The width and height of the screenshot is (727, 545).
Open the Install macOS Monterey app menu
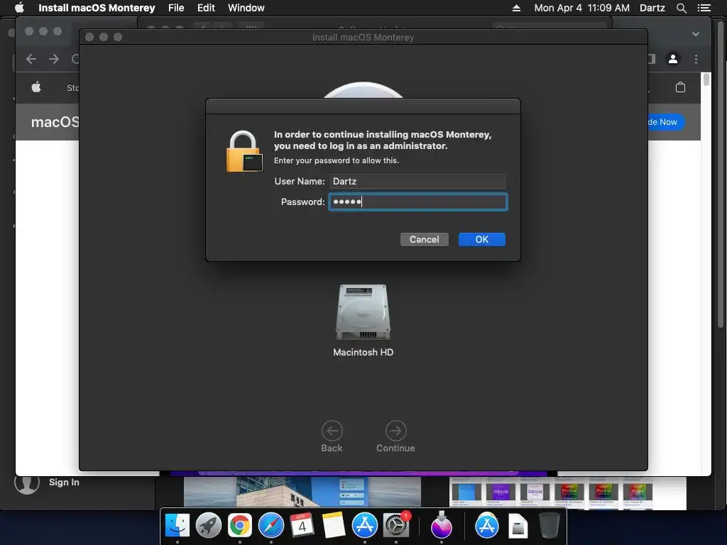tap(97, 8)
